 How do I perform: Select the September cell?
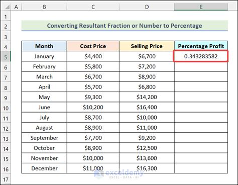[44, 138]
